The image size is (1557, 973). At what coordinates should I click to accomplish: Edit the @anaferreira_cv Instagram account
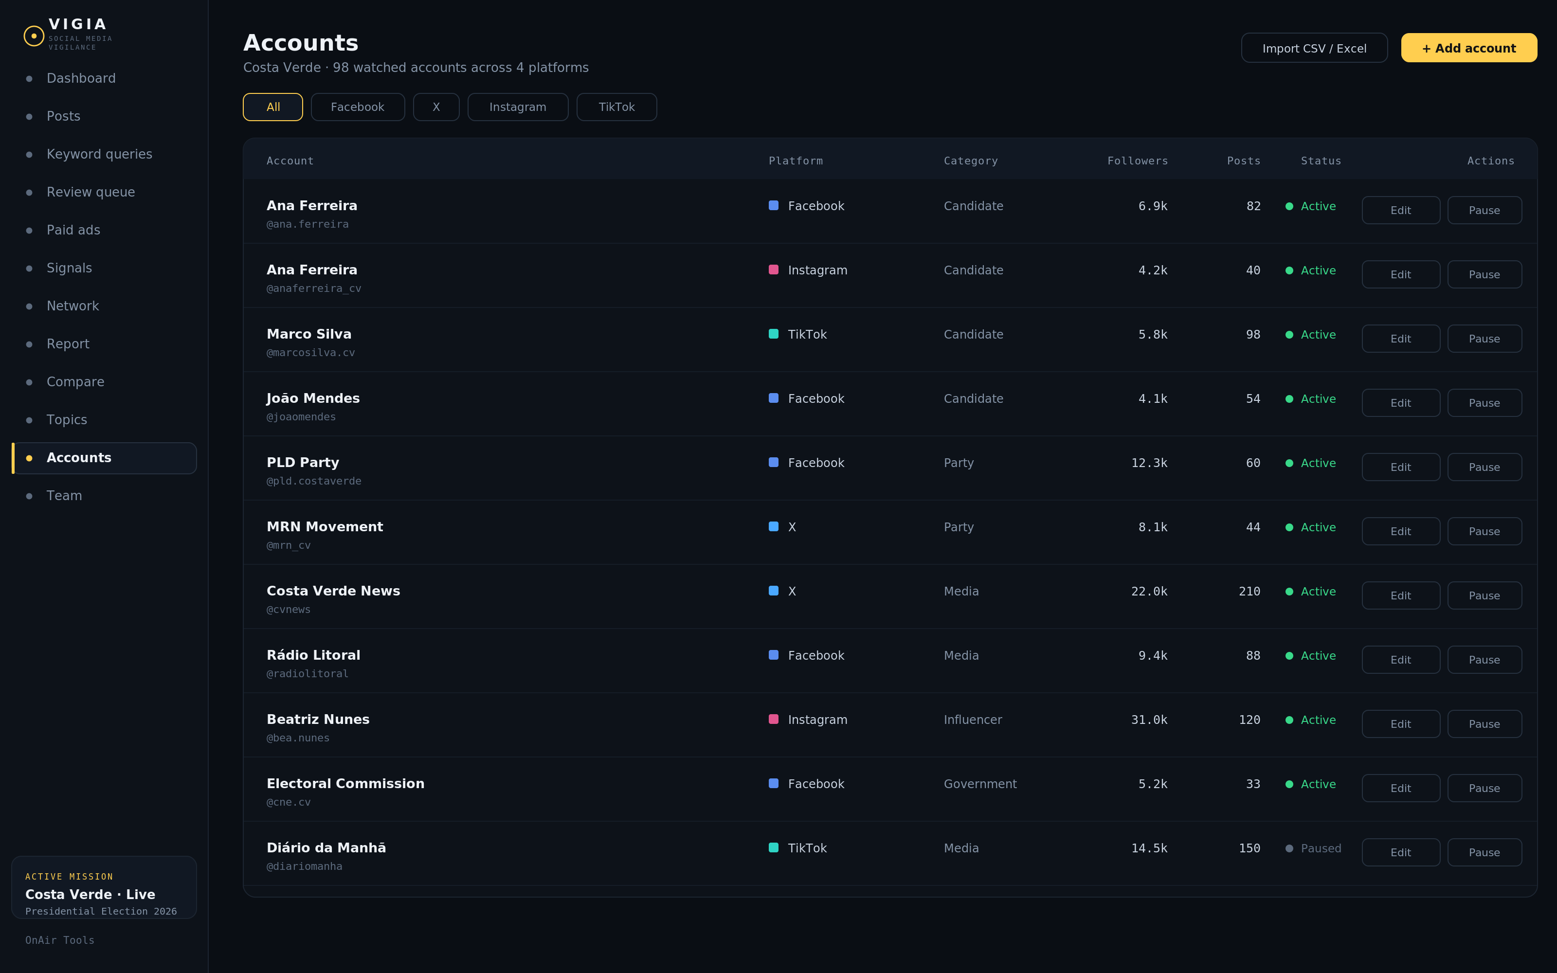pos(1401,275)
